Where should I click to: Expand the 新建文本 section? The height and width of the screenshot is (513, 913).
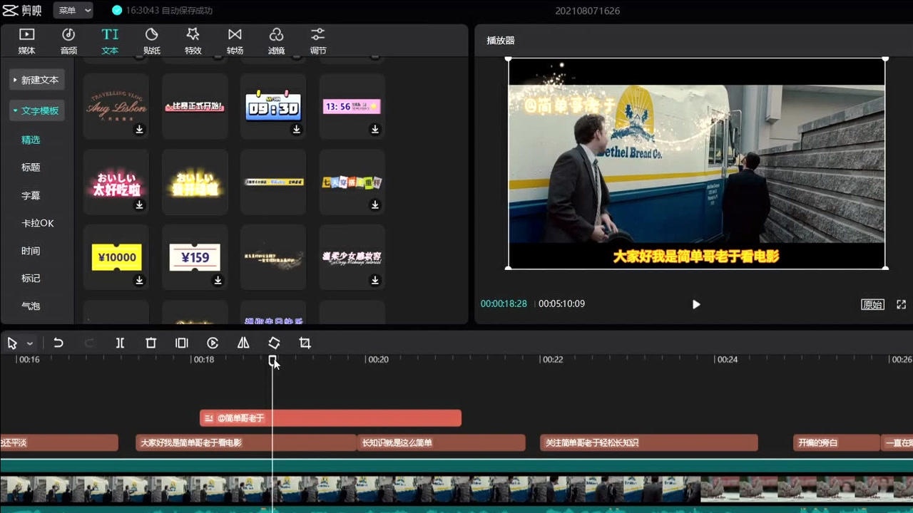click(37, 80)
